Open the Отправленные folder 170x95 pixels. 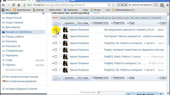(x=14, y=51)
